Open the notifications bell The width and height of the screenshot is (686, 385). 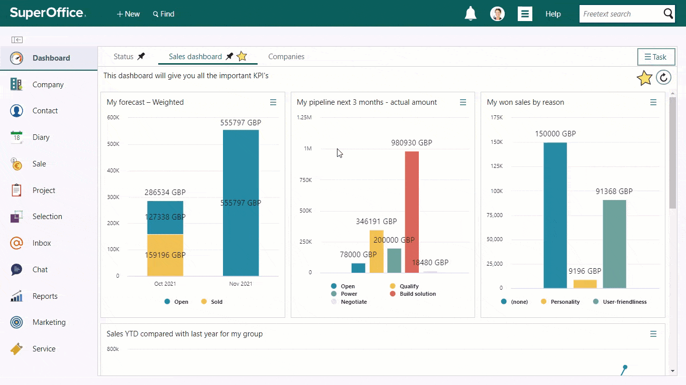pos(471,14)
